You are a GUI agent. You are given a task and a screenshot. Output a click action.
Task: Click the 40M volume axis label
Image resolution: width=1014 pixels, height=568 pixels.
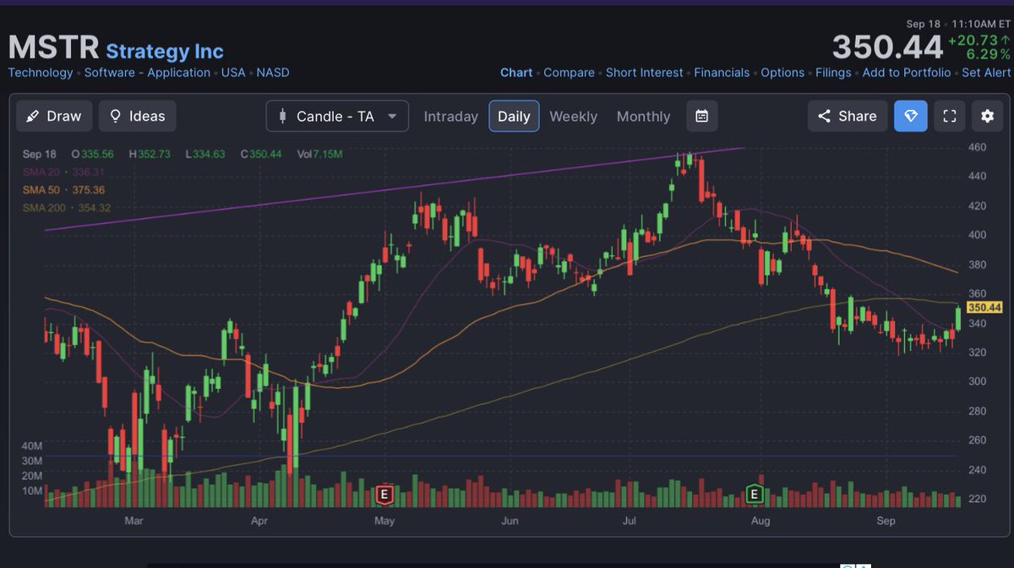tap(32, 445)
